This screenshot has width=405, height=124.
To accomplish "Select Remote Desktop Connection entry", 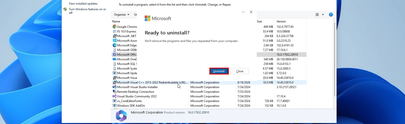I will point(135,92).
